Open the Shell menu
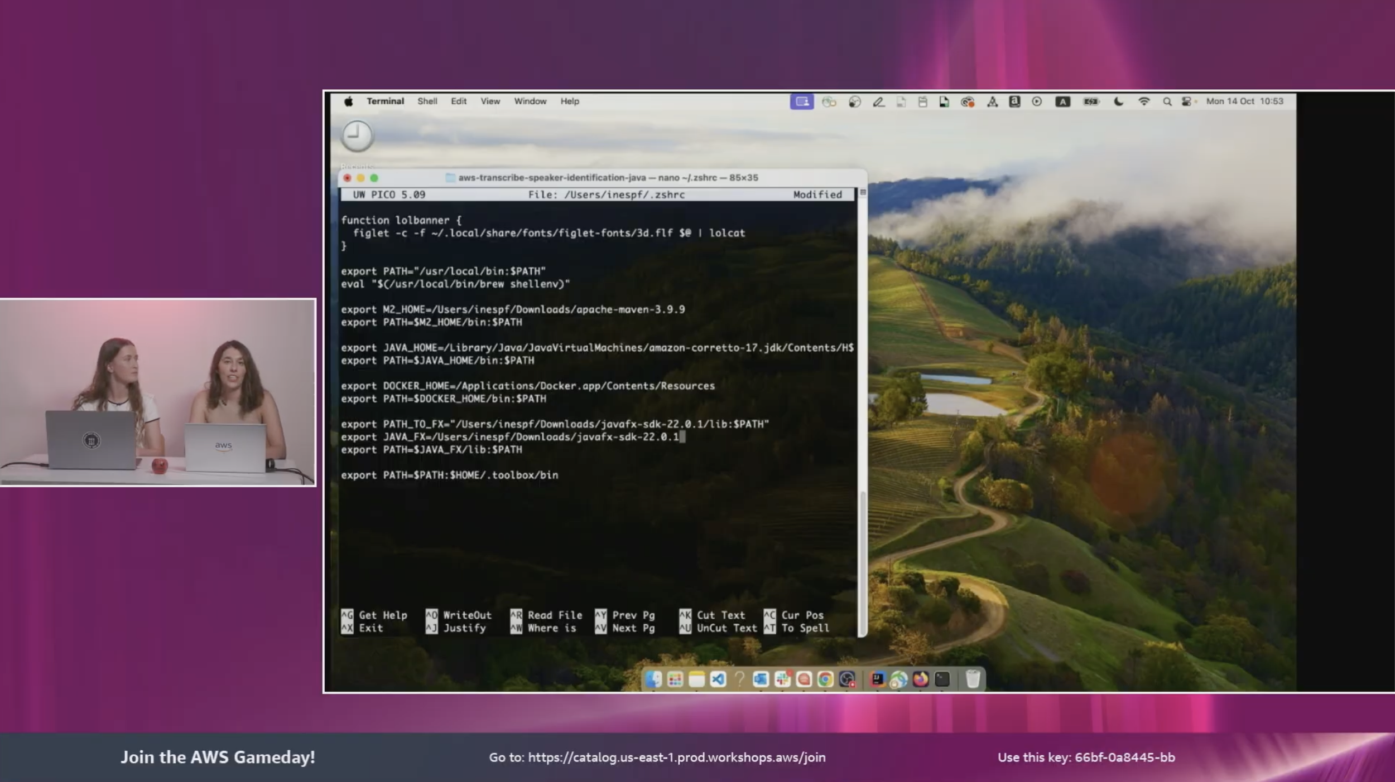Screen dimensions: 1395x782 click(427, 101)
